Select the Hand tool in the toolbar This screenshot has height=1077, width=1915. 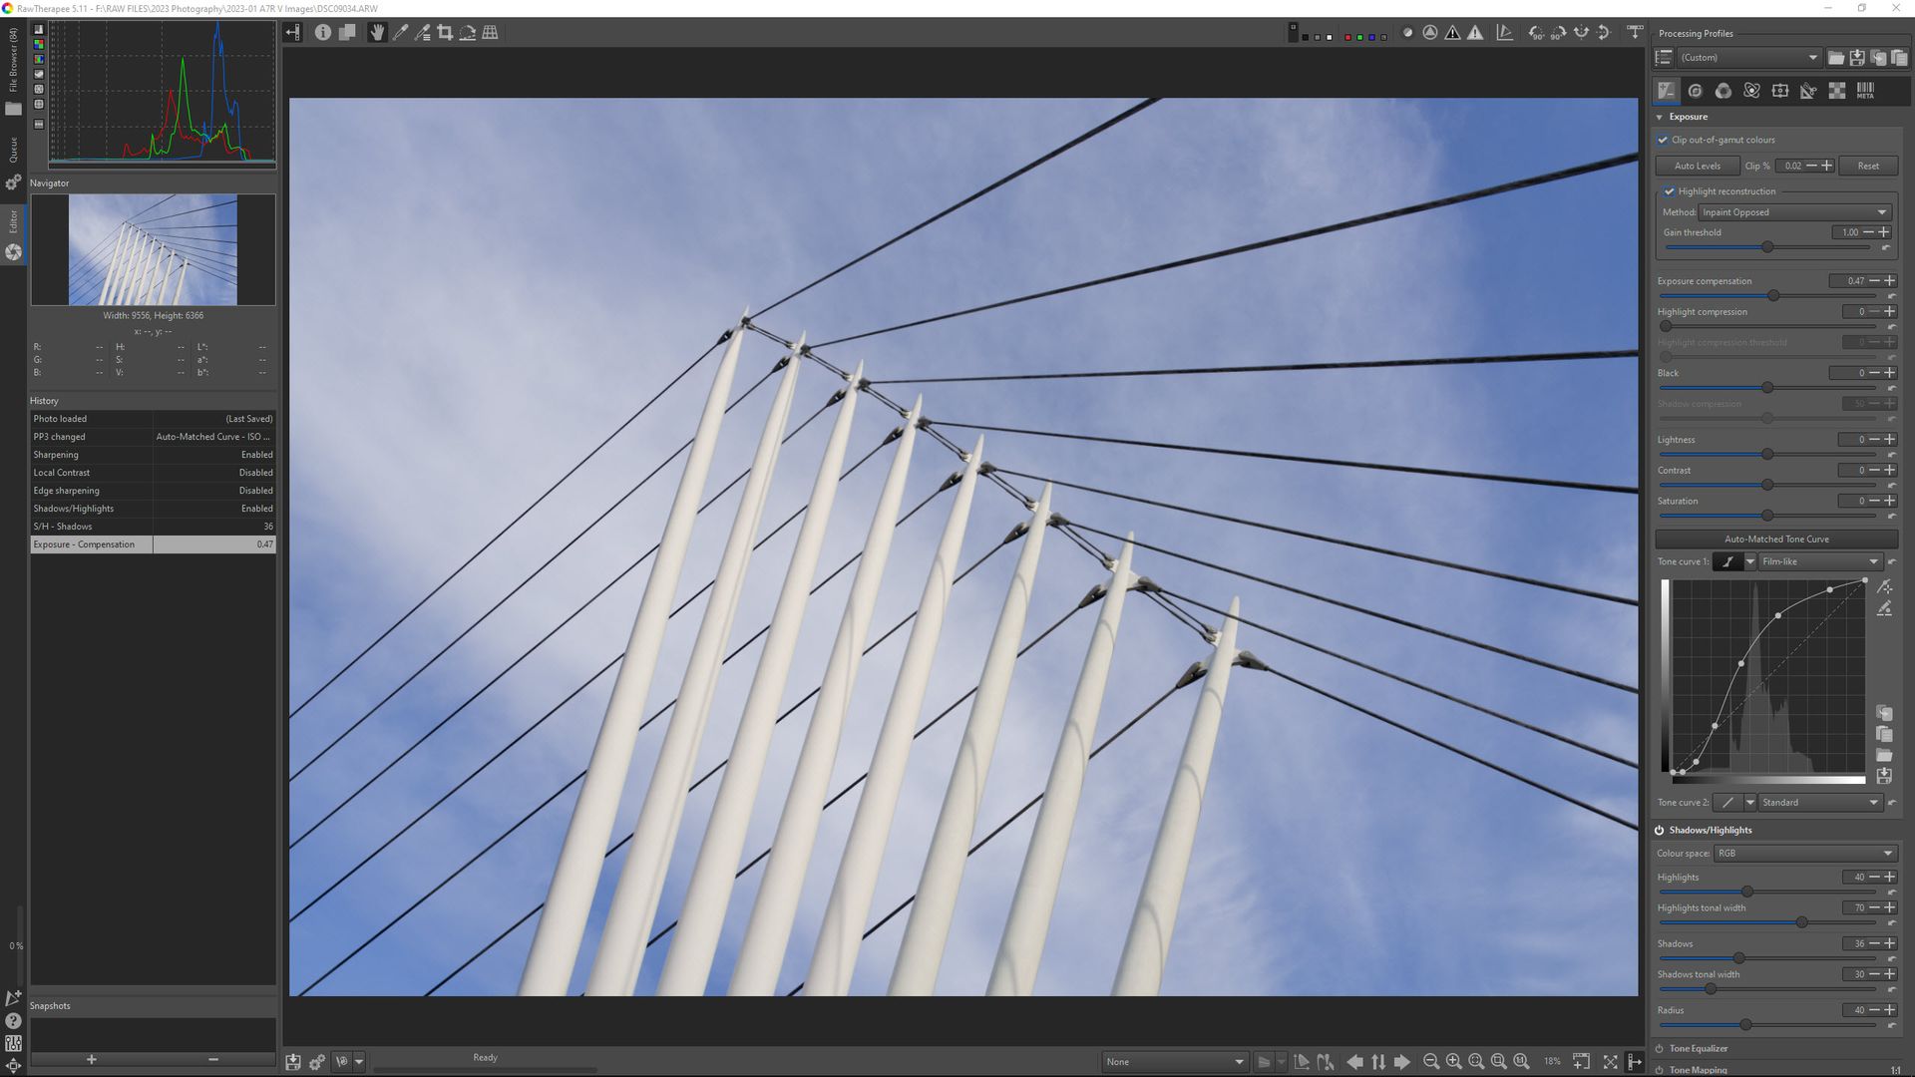(x=377, y=33)
